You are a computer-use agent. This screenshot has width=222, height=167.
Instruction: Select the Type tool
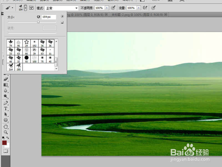(x=6, y=109)
